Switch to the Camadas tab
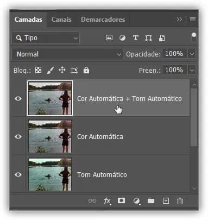208x220 pixels. 28,20
